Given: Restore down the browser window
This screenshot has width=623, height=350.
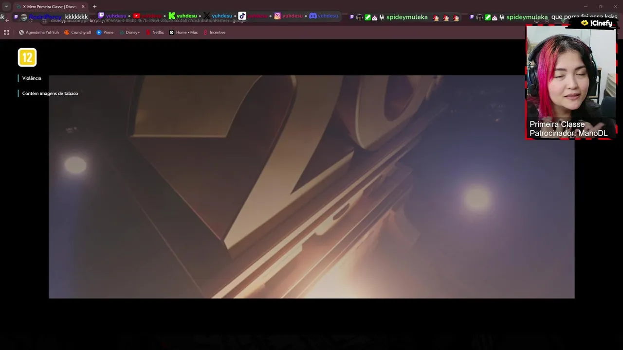Looking at the screenshot, I should click(x=600, y=7).
